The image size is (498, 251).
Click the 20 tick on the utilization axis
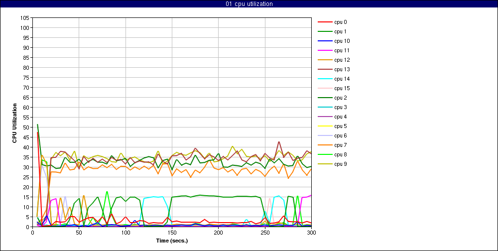click(27, 187)
